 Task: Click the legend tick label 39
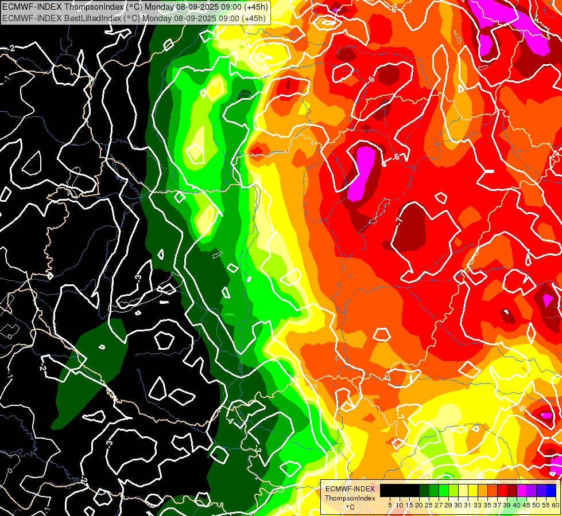pos(507,505)
